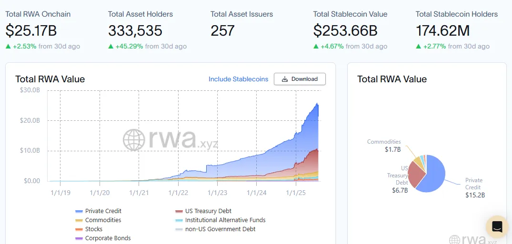Select the US Treasury Debt pie slice

click(x=415, y=175)
